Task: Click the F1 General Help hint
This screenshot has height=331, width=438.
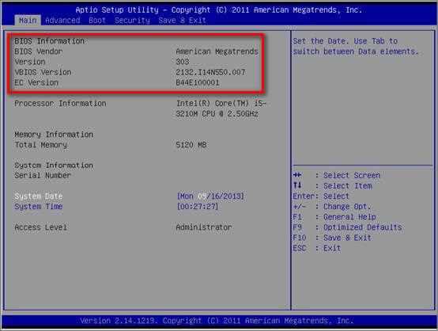Action: pos(334,217)
